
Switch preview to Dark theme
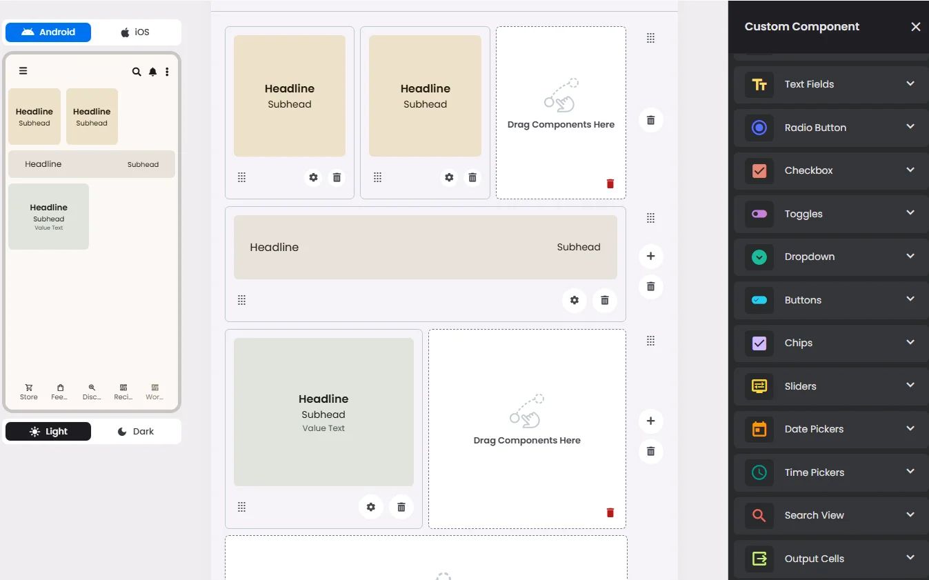coord(136,431)
